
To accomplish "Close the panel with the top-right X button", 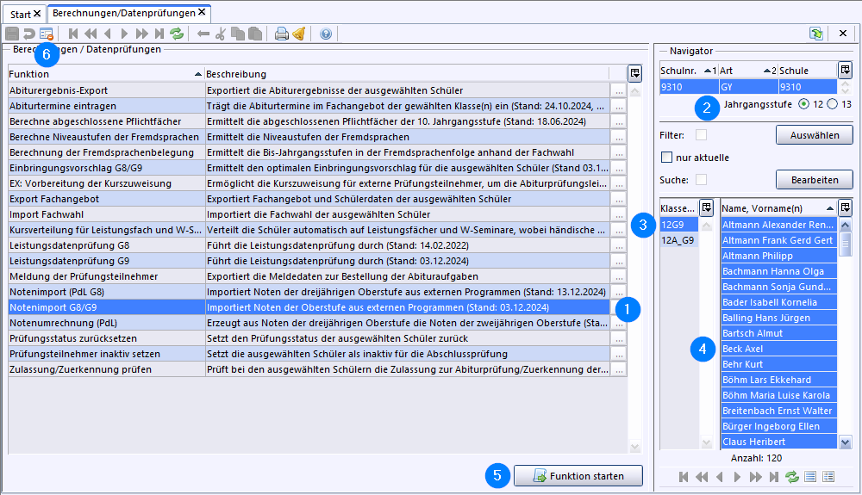I will click(x=843, y=34).
